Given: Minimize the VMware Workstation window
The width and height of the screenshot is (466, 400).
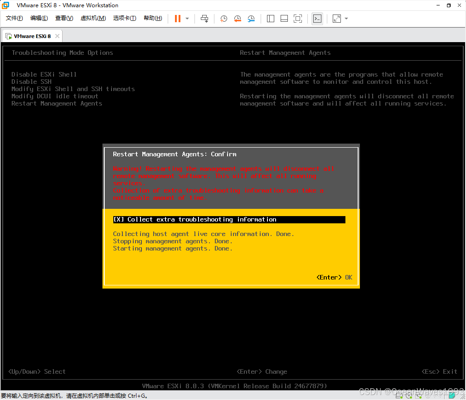Looking at the screenshot, I should point(438,5).
